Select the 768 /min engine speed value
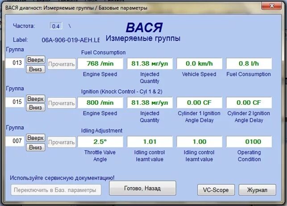 [100, 63]
